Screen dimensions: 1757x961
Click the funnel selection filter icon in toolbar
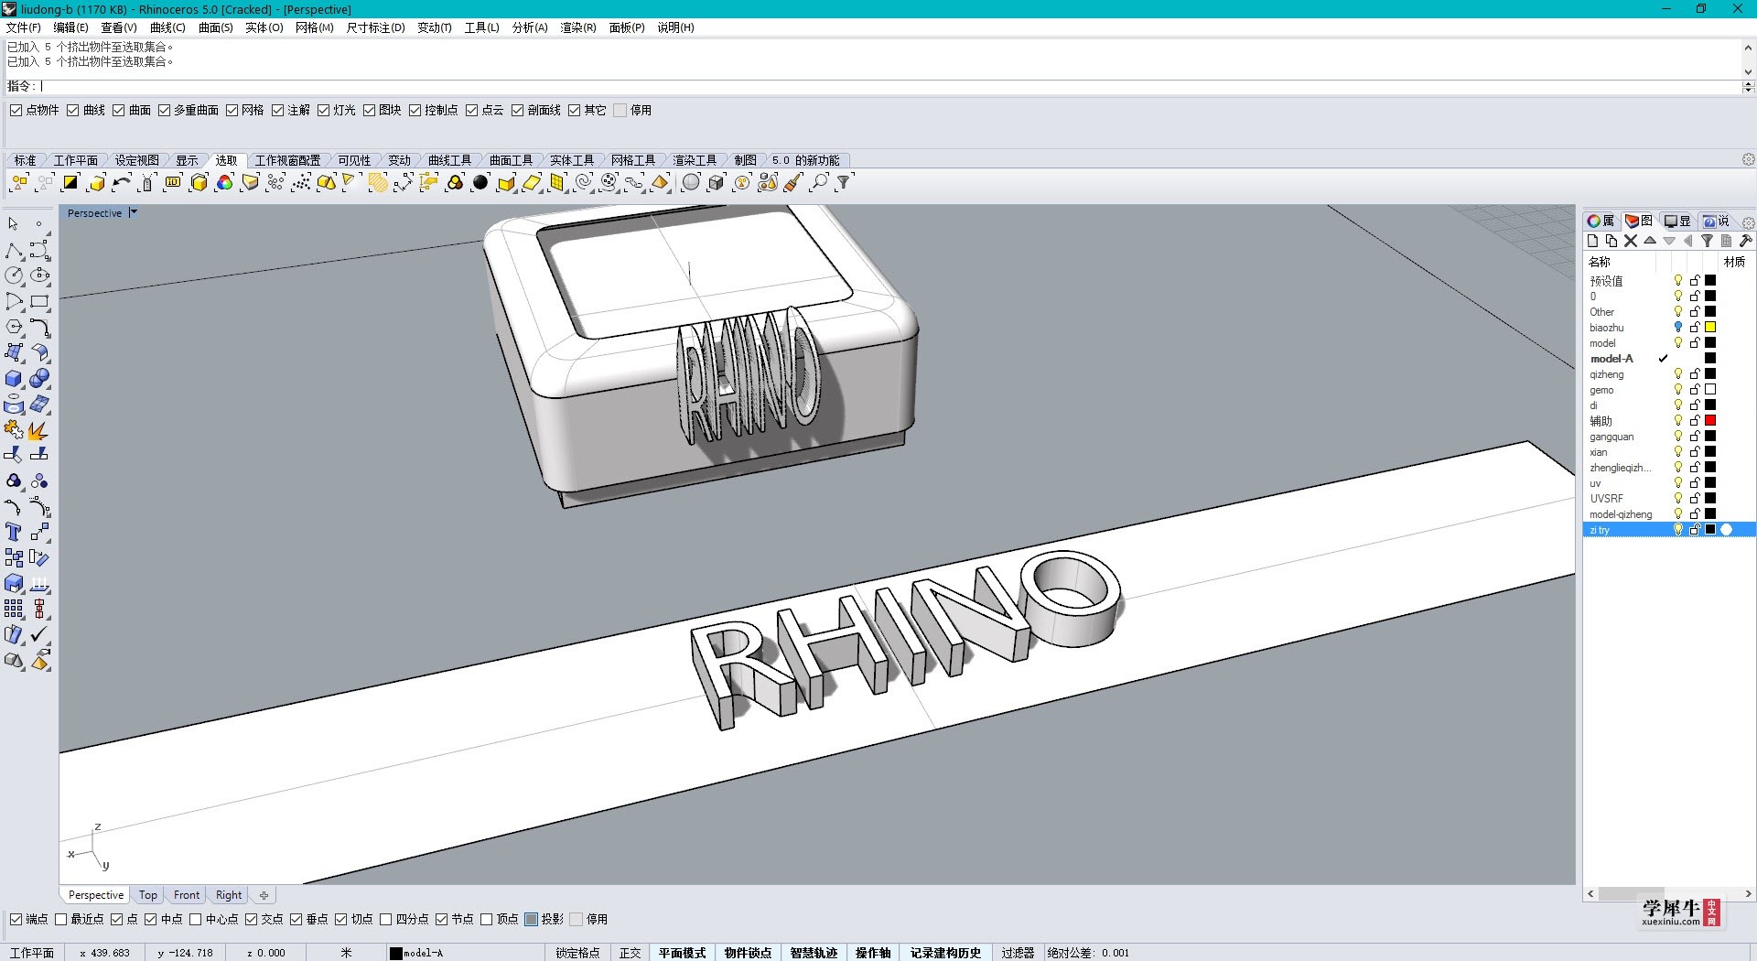[x=844, y=183]
